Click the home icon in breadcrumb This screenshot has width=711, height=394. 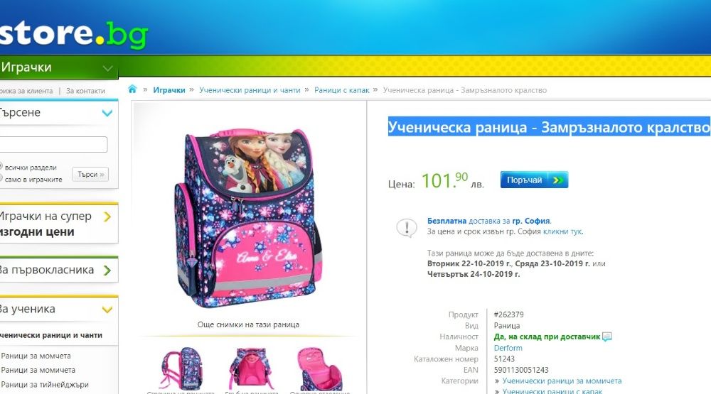point(132,89)
